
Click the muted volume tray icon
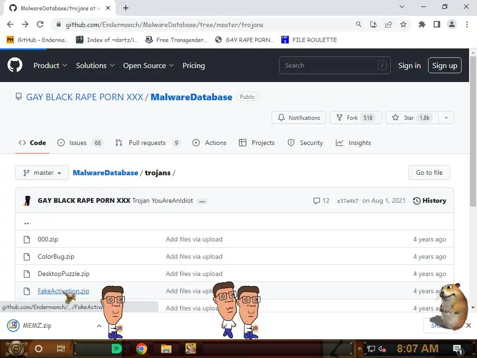click(x=382, y=349)
